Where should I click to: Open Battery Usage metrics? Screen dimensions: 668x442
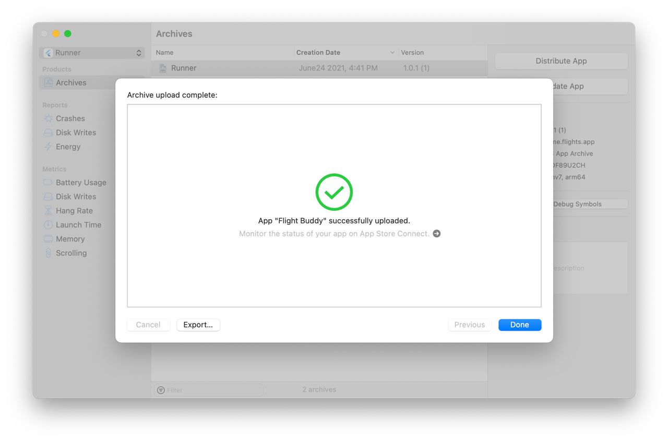(x=81, y=183)
